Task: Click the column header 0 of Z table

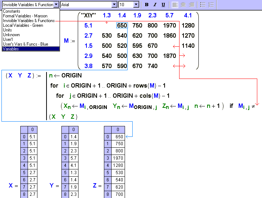Action: (x=118, y=130)
